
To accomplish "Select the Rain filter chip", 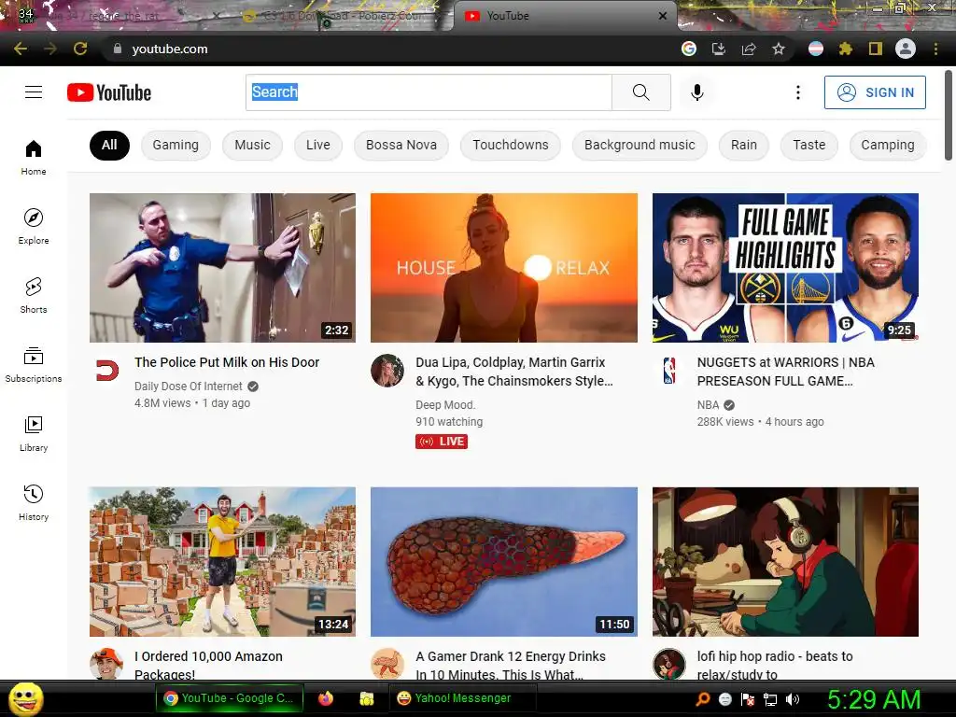I will pos(744,145).
